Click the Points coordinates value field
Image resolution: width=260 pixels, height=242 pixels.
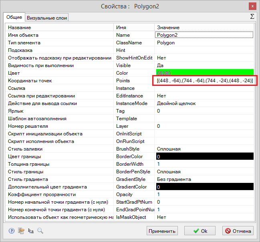coord(205,81)
